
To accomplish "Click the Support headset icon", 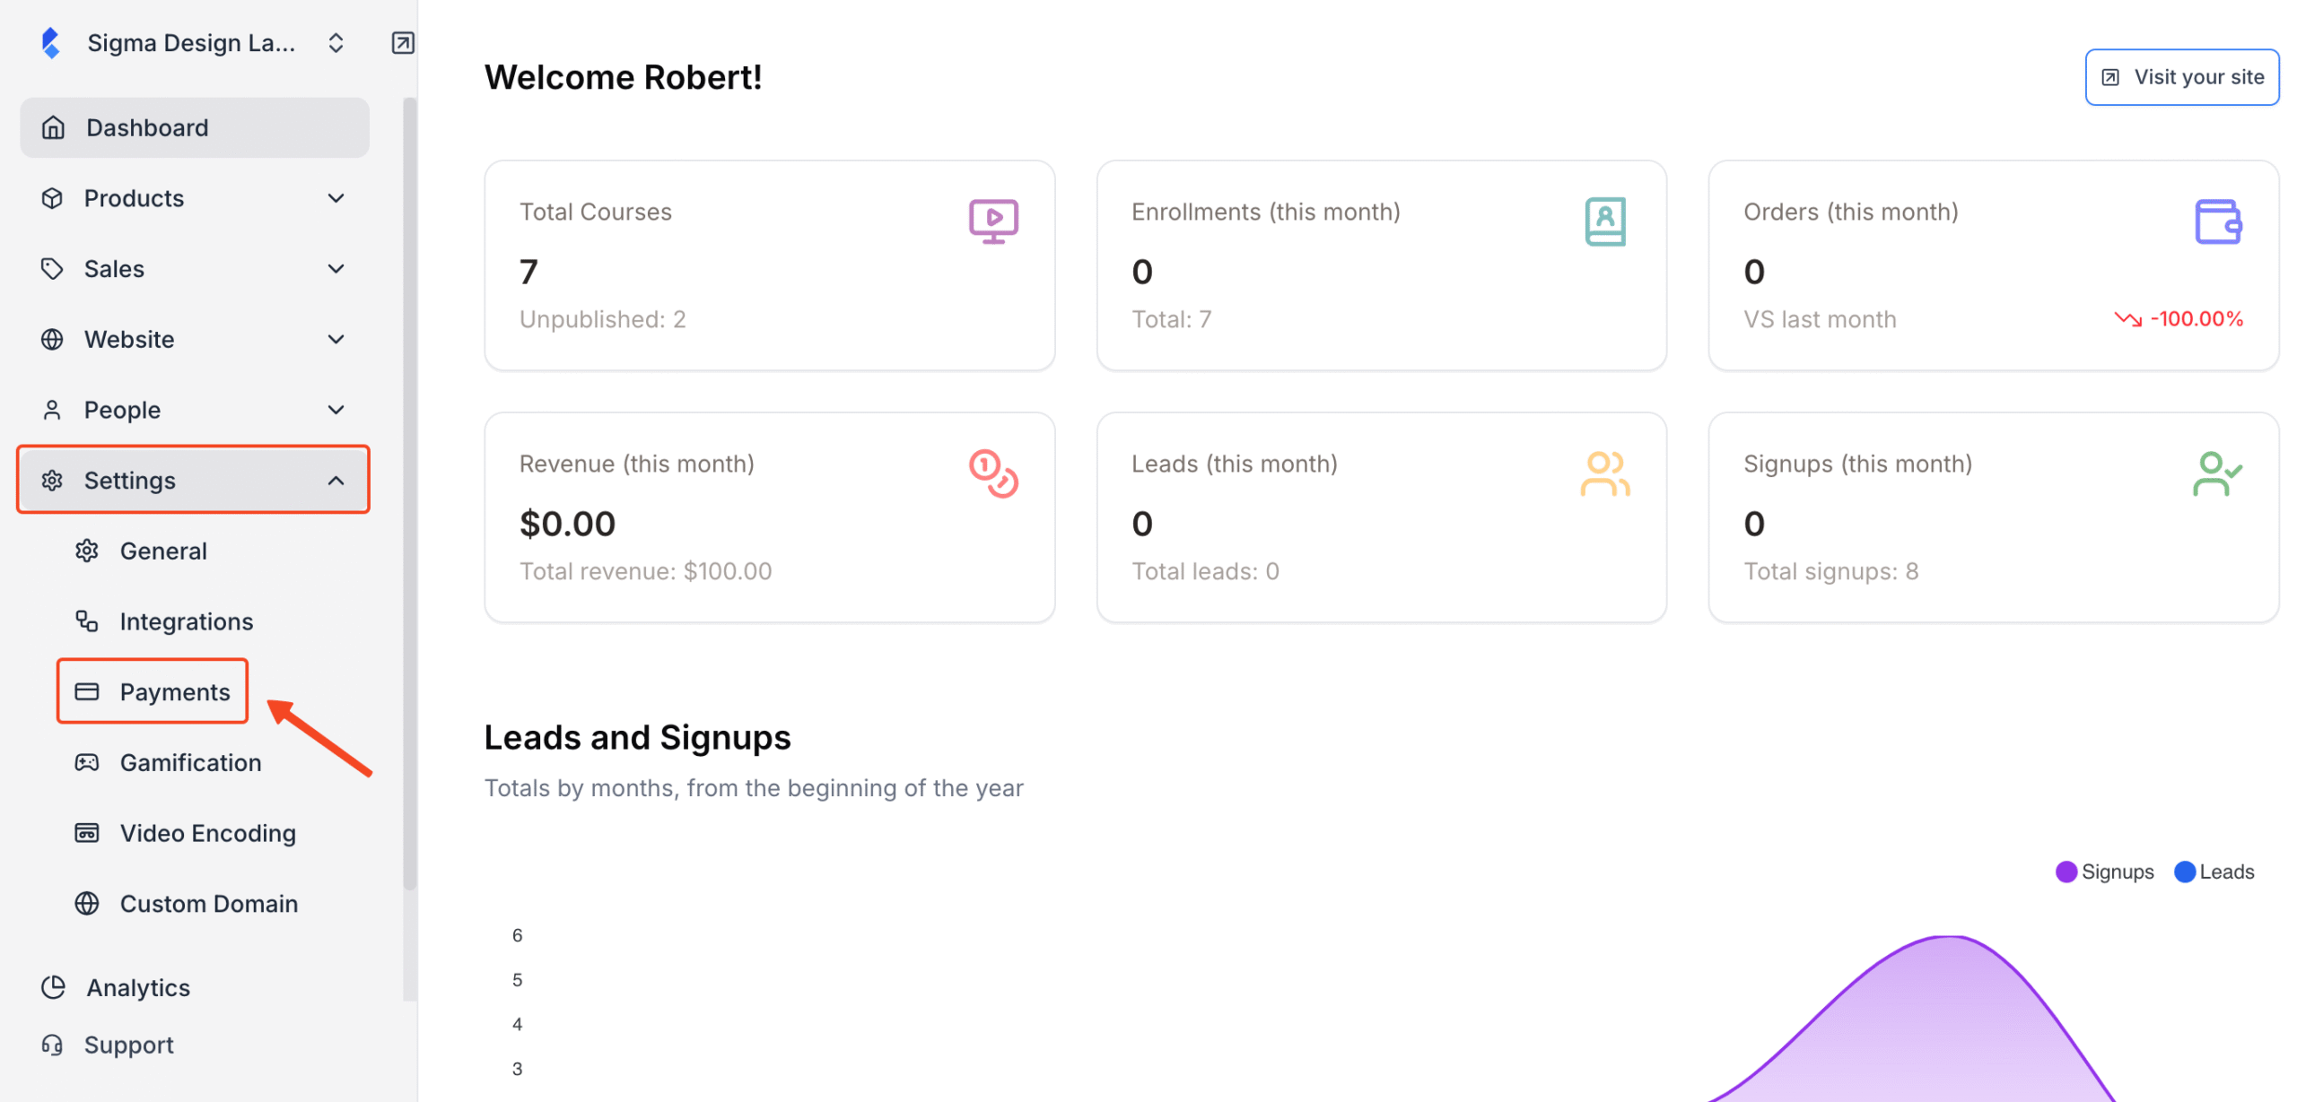I will click(52, 1045).
